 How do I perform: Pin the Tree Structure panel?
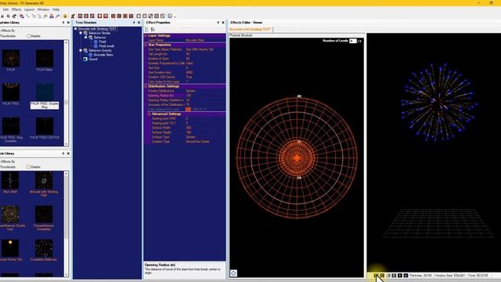(x=134, y=23)
